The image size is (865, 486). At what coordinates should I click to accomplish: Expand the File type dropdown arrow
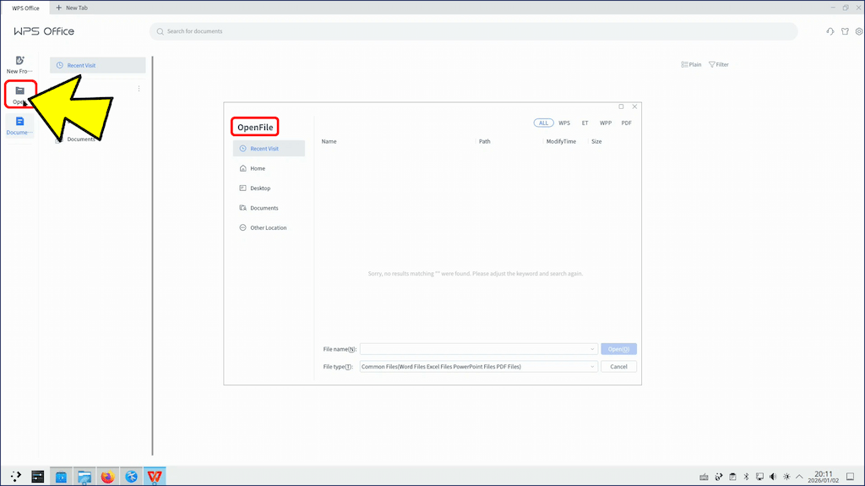click(x=593, y=367)
